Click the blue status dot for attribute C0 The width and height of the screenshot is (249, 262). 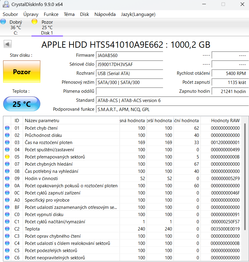coord(7,214)
